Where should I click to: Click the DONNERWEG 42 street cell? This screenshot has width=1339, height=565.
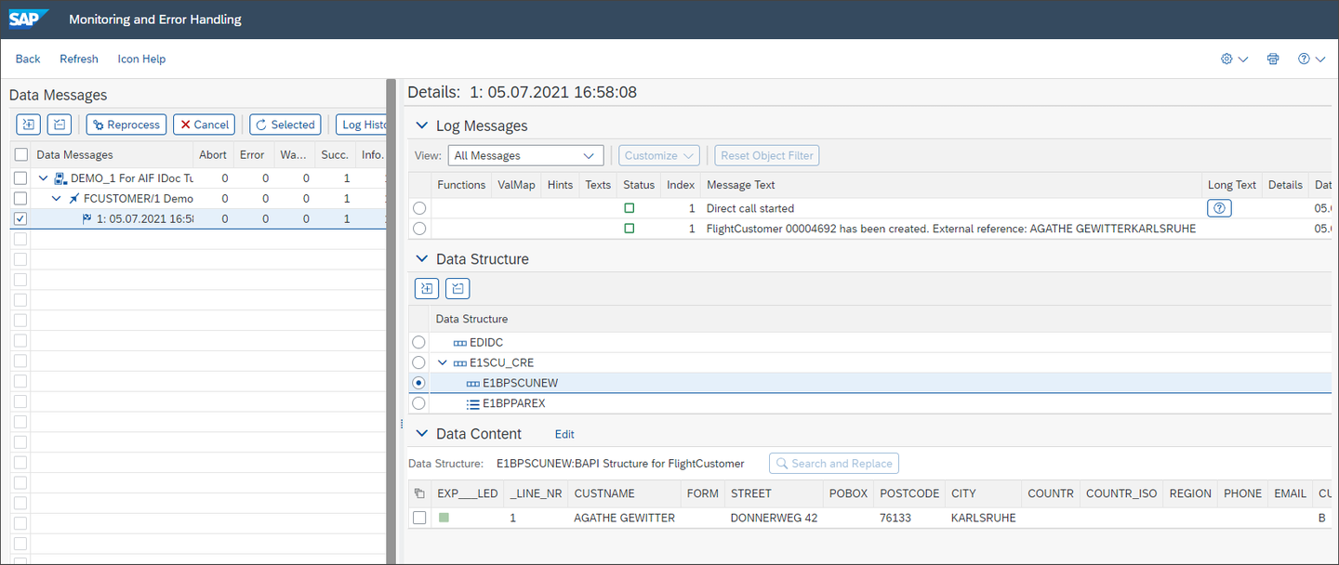pos(774,518)
